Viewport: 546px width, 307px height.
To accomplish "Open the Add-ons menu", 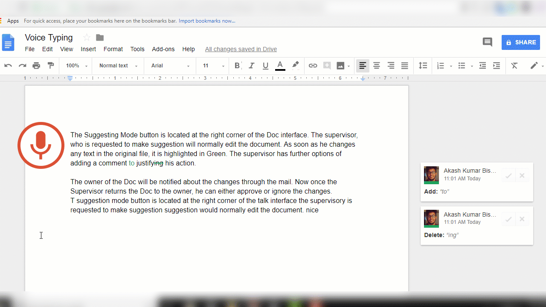I will [x=163, y=49].
